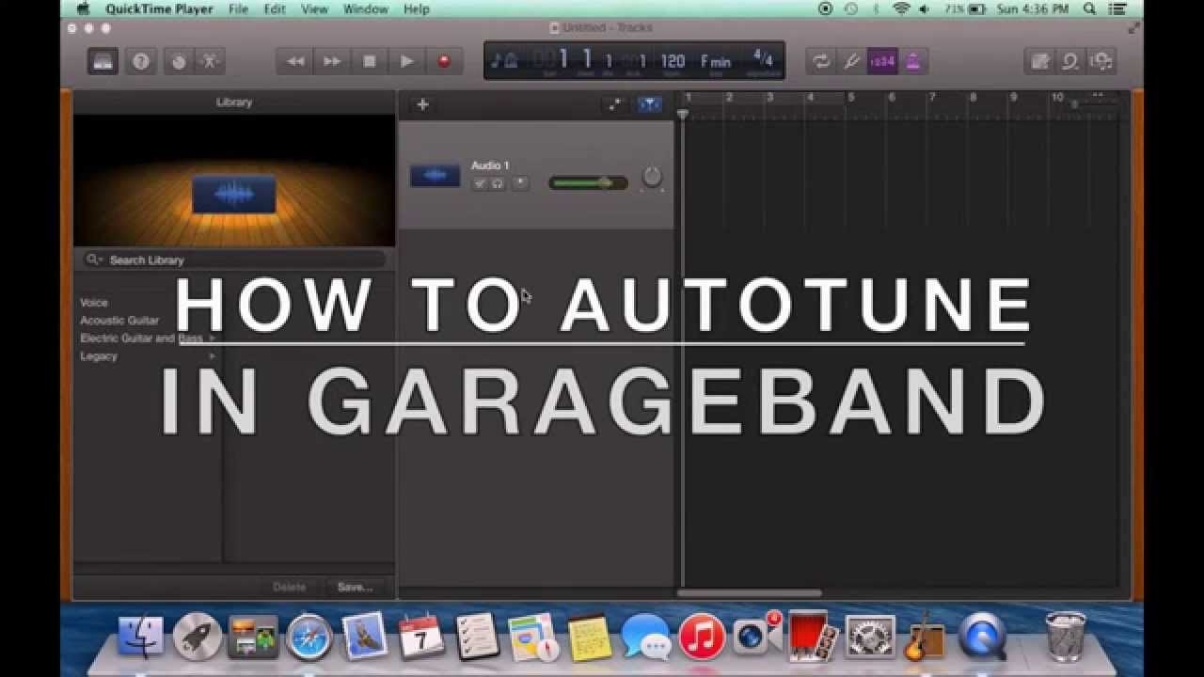Open the Apple menu
Image resolution: width=1204 pixels, height=677 pixels.
[x=83, y=8]
